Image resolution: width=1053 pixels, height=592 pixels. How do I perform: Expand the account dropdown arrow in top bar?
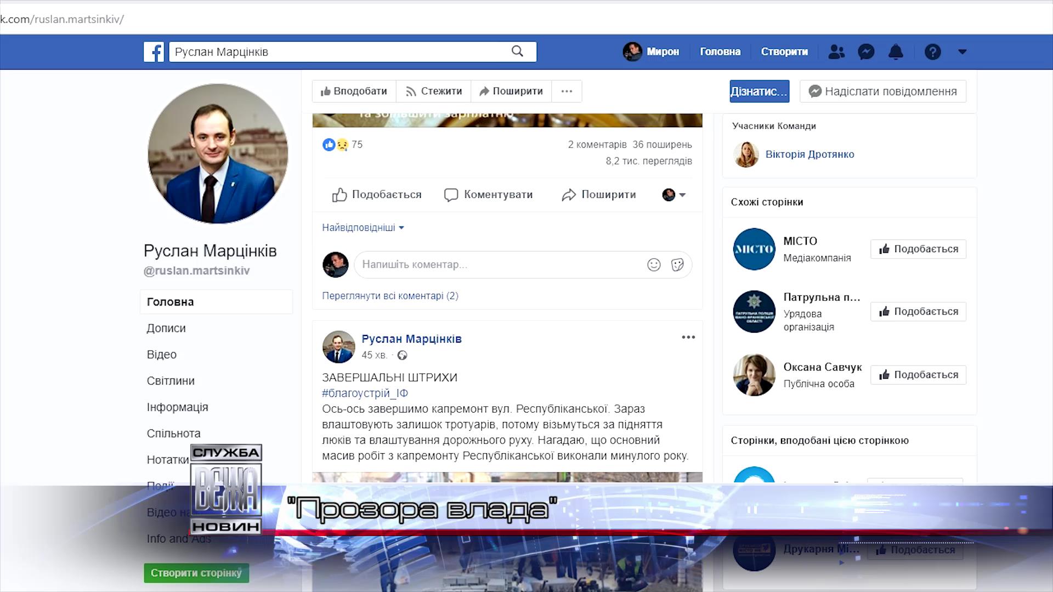962,52
